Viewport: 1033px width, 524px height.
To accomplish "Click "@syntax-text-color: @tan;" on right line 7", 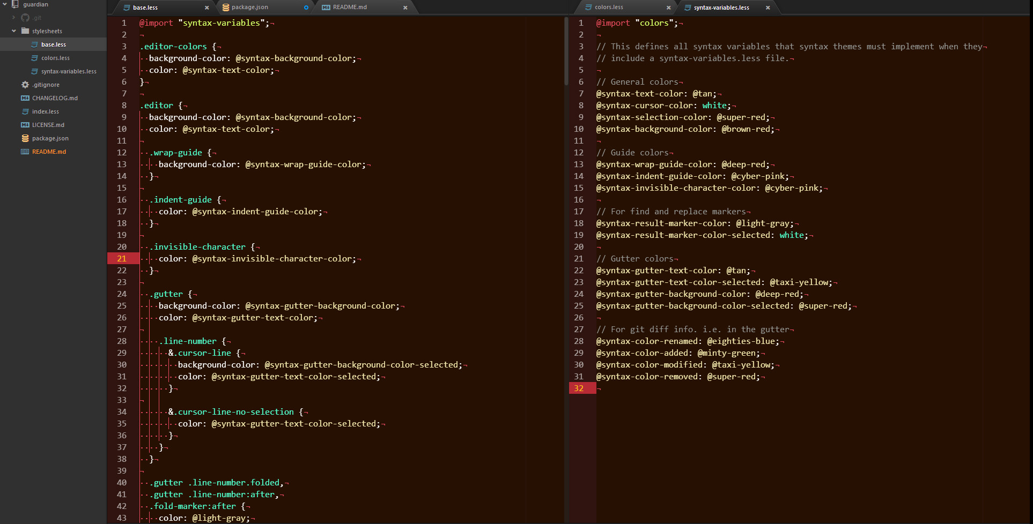I will [656, 94].
